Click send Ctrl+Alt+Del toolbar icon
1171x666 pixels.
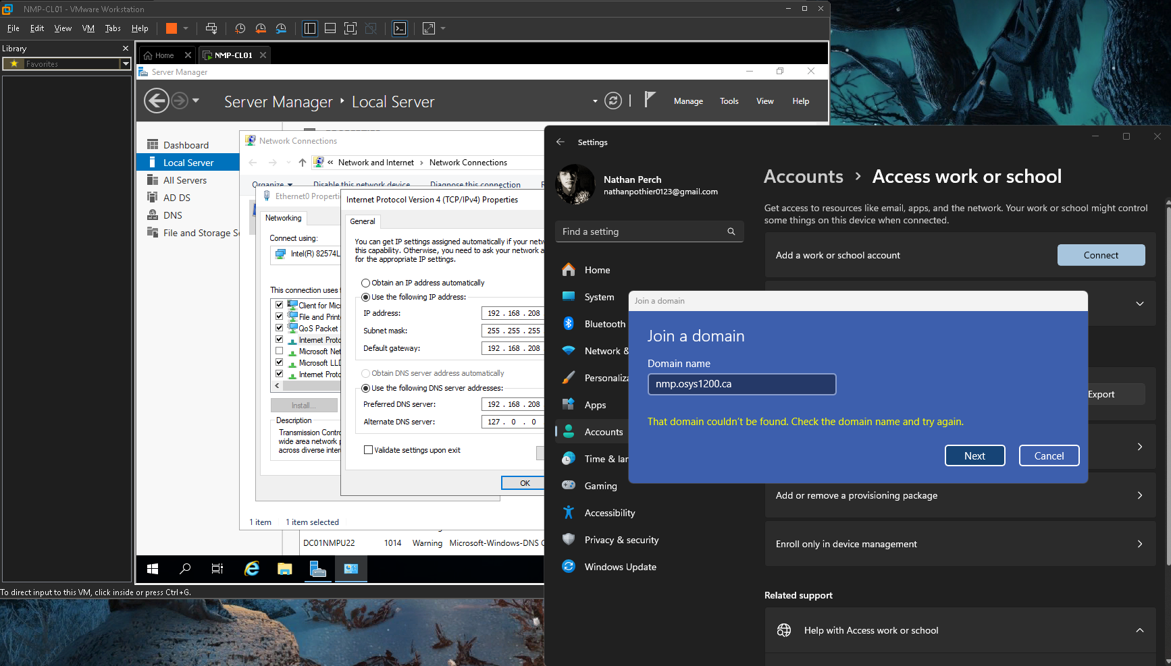(x=211, y=28)
